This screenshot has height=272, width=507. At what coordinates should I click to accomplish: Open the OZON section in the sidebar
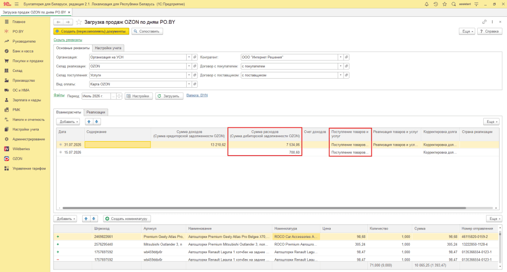[17, 159]
